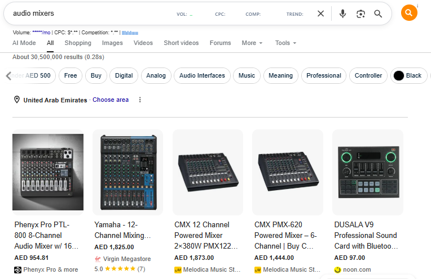Click the trend bar chart icon
Viewport: 431px width, 279px height.
point(130,33)
